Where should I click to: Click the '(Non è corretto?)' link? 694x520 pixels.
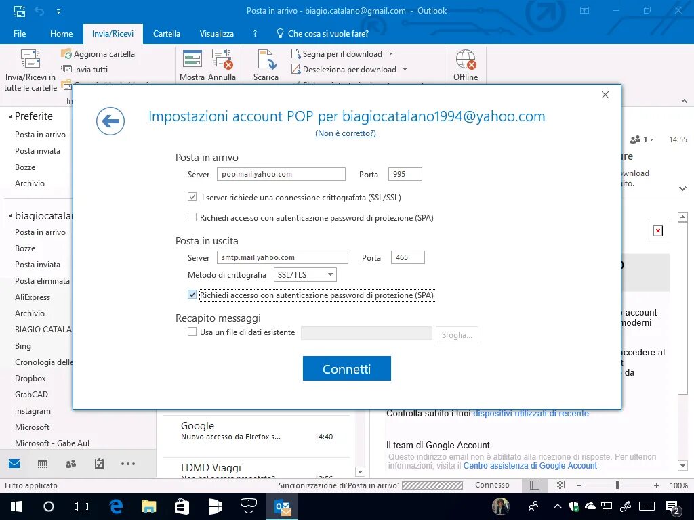coord(346,133)
